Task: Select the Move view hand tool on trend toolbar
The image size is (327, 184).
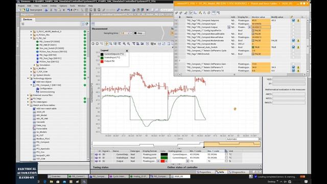Action: click(x=107, y=43)
